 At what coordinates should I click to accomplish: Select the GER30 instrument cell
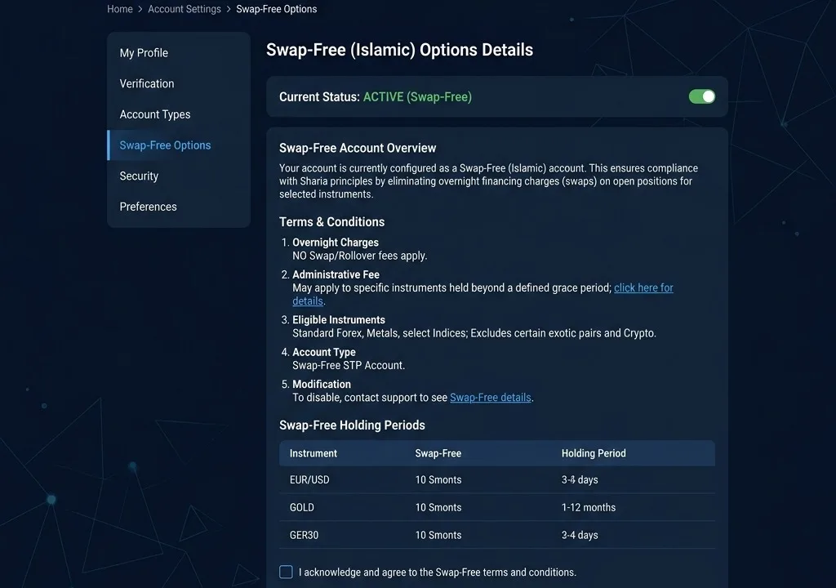click(x=304, y=535)
